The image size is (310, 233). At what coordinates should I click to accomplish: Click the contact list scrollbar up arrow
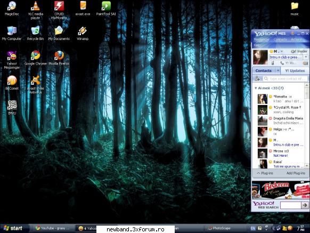[307, 85]
